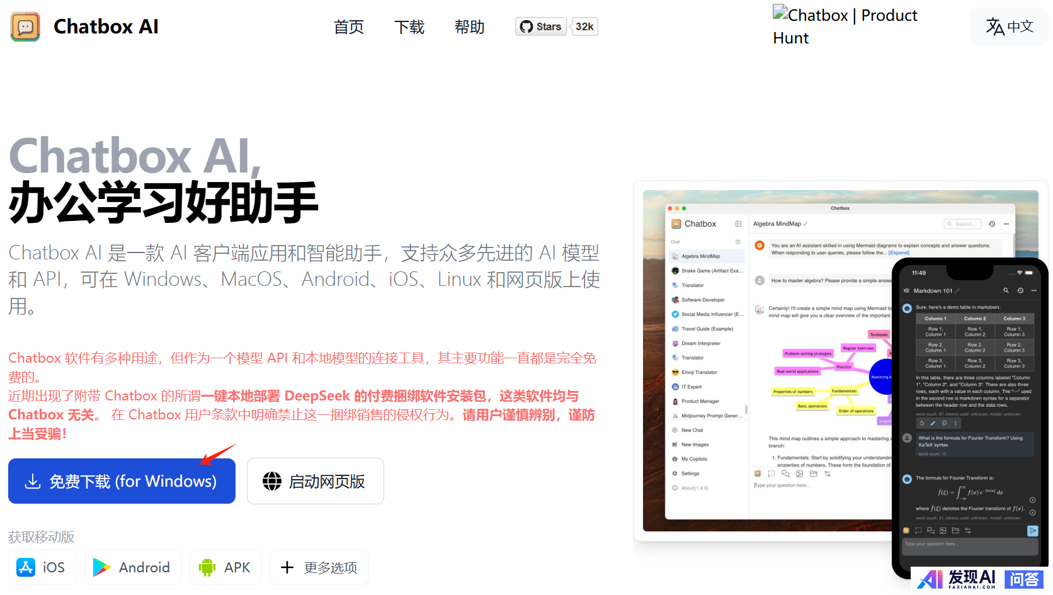Select Emoji Translator in screenshot sidebar
Screen dimensions: 1053x595
[707, 372]
